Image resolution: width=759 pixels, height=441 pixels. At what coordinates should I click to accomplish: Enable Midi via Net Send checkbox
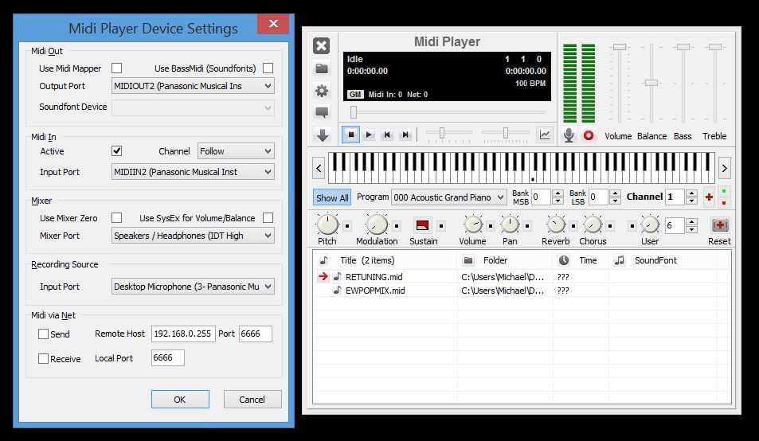44,334
